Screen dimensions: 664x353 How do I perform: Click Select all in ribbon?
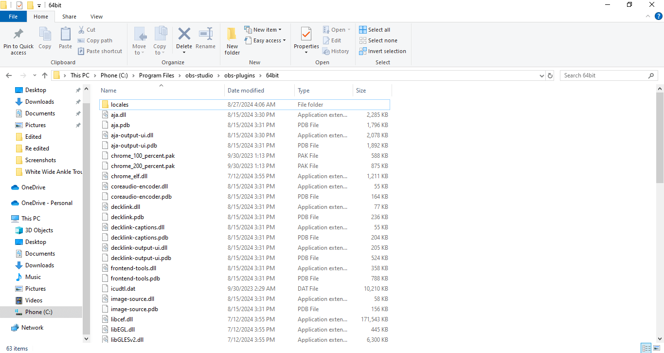click(375, 30)
